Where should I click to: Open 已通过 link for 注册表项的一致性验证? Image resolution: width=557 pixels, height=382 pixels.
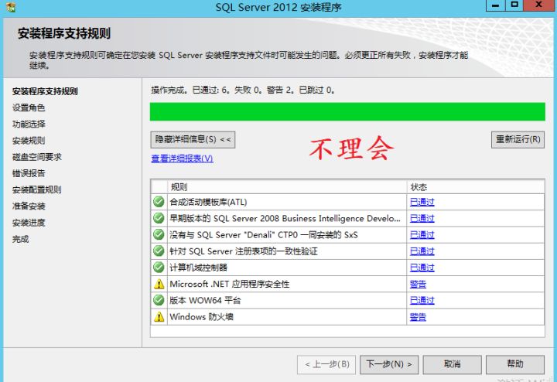(422, 251)
